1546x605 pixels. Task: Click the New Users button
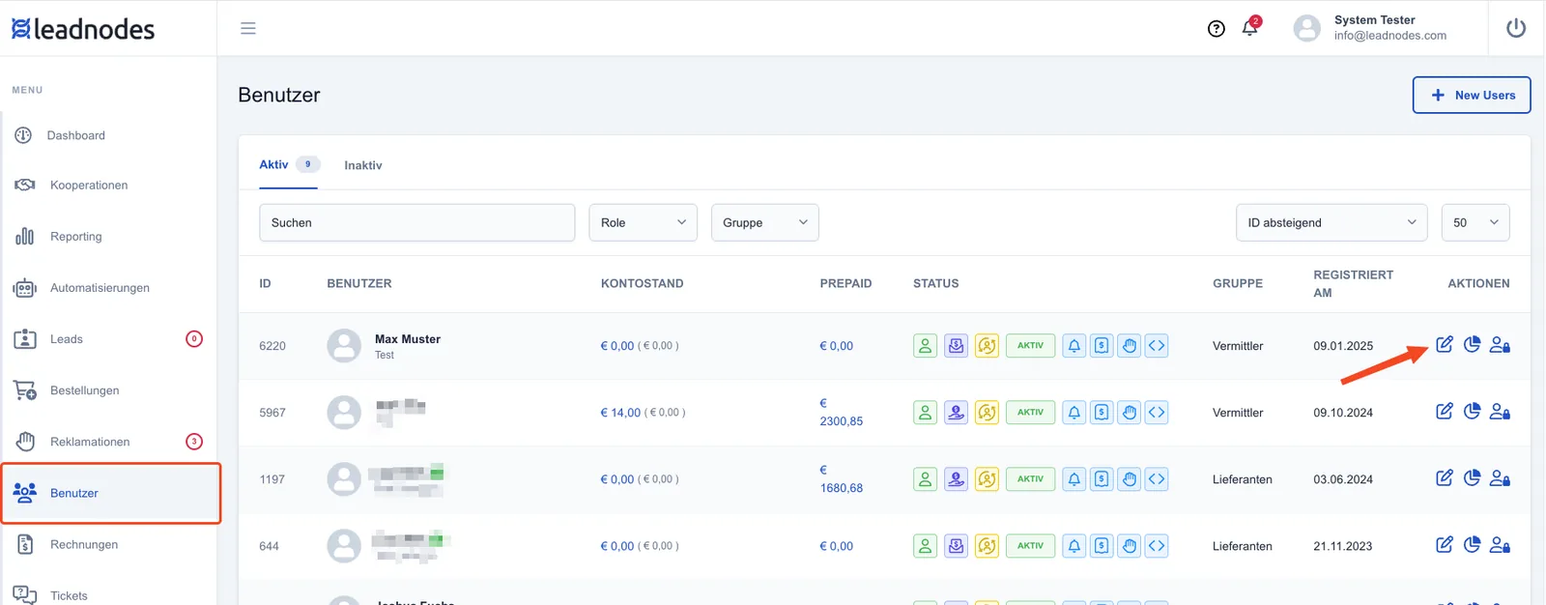tap(1472, 95)
